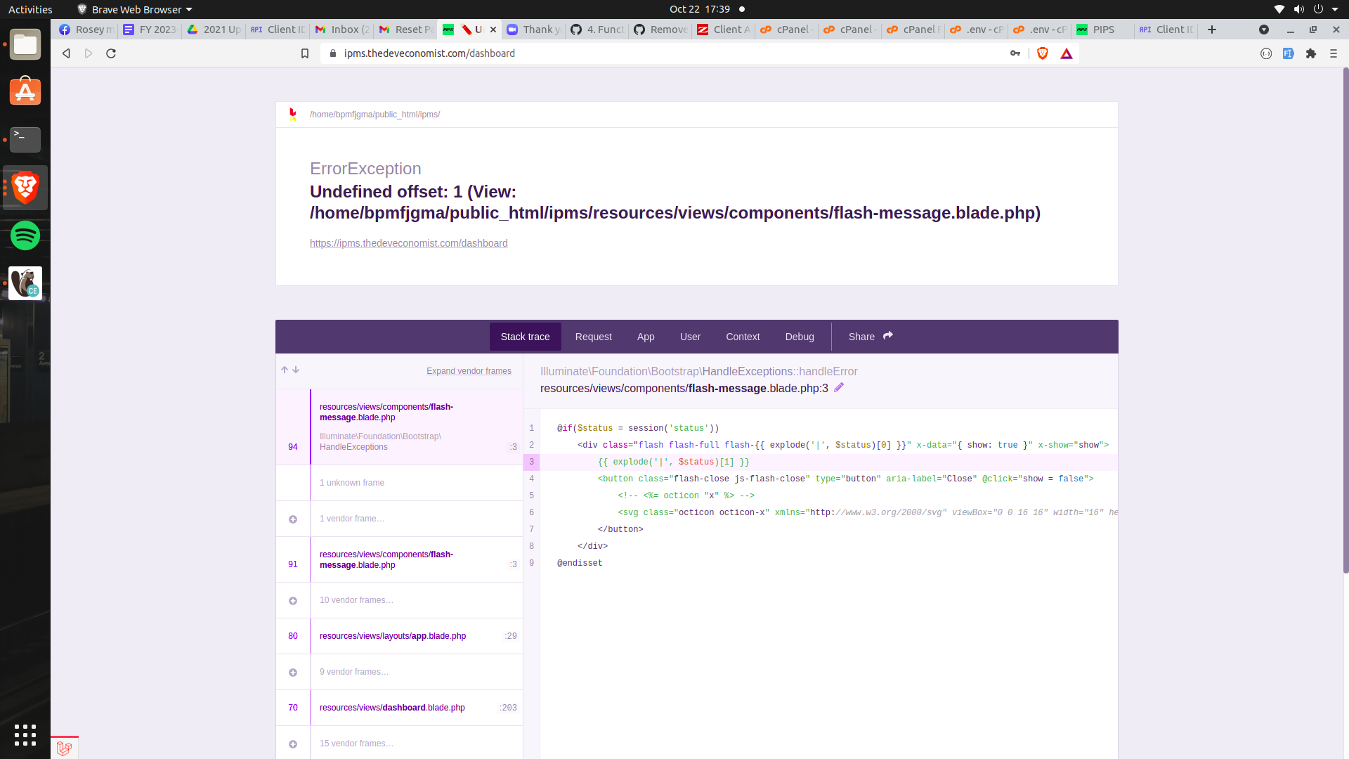Select frame 91 flash-message.blade.php
The image size is (1349, 759).
tap(399, 559)
